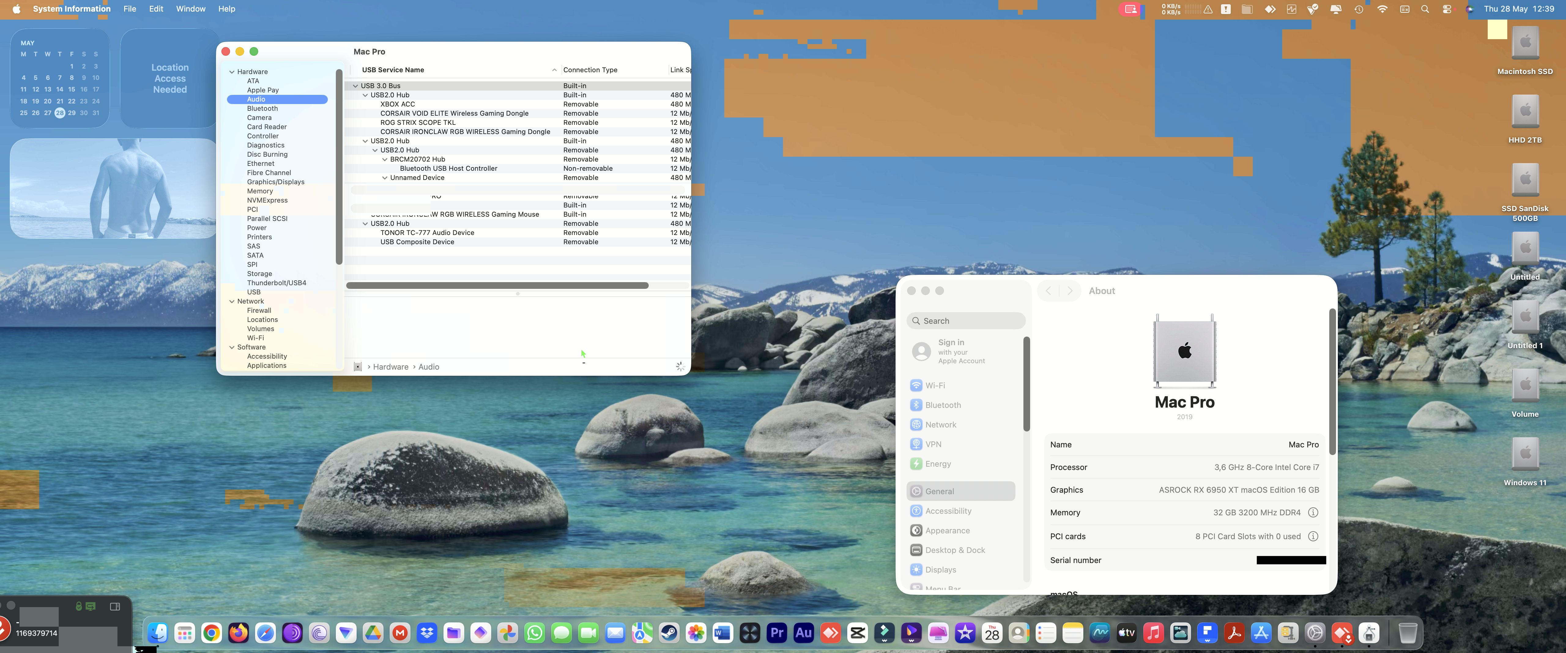The width and height of the screenshot is (1566, 653).
Task: Open Adobe Acrobat in the Dock
Action: point(1234,633)
